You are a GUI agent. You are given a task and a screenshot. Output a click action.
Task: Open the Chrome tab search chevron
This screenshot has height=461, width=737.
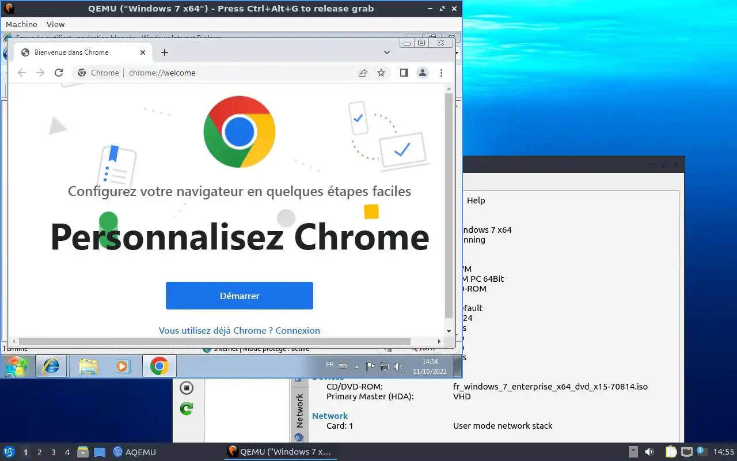[x=387, y=52]
